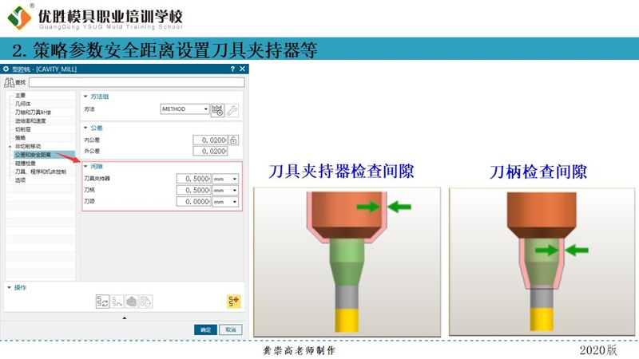The image size is (639, 359).
Task: Select the 进给率和速度 tree item
Action: (30, 121)
